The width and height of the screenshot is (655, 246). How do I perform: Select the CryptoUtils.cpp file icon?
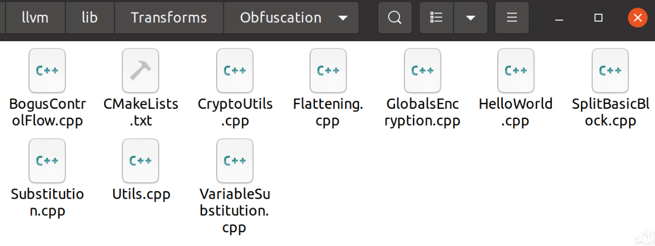pos(235,70)
